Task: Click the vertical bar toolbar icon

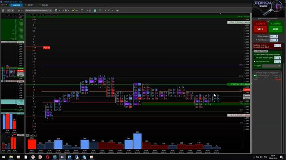Action: [x=90, y=10]
